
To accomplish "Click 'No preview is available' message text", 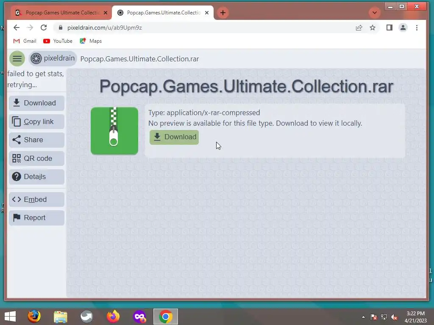I will tap(255, 123).
